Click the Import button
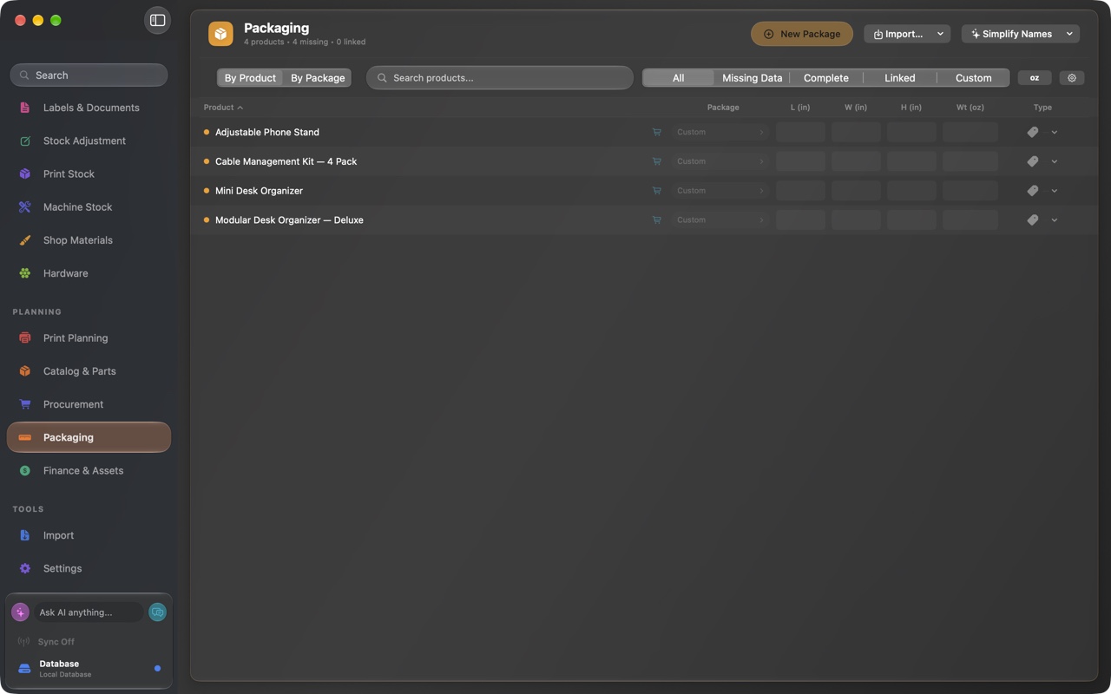The width and height of the screenshot is (1111, 694). (897, 34)
